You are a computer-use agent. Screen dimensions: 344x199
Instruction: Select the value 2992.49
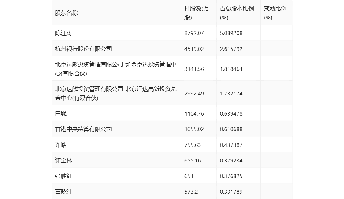(194, 93)
